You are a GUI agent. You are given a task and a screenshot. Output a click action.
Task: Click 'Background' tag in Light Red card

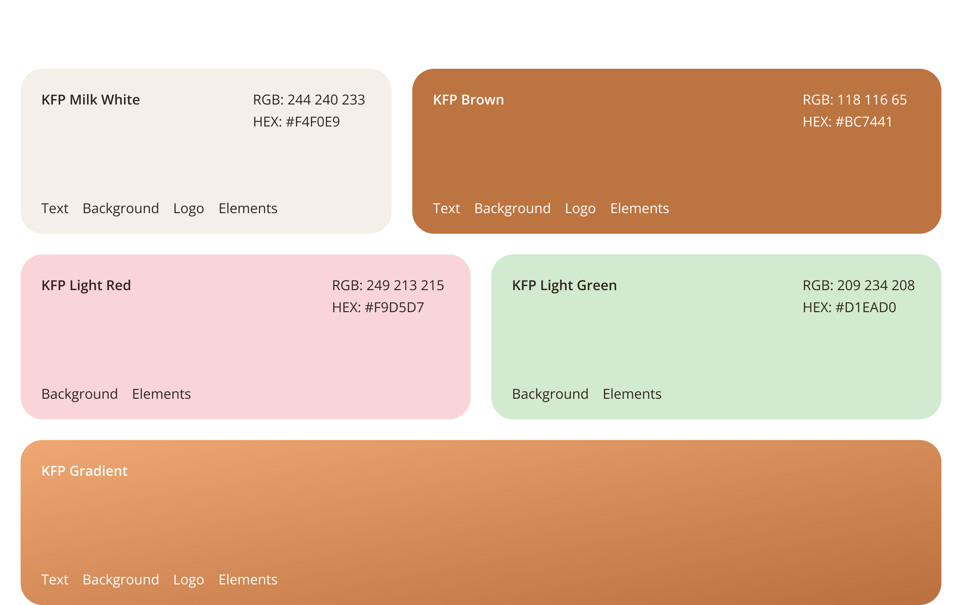click(x=79, y=394)
